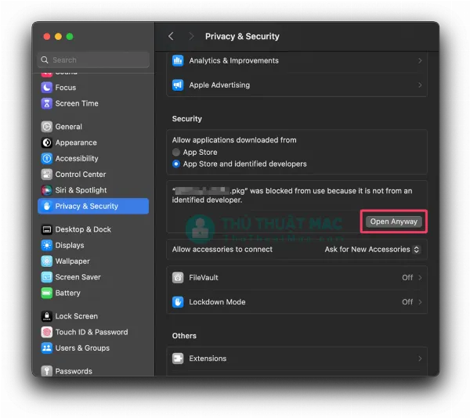Click the Lock Screen padlock icon
Image resolution: width=470 pixels, height=418 pixels.
46,316
